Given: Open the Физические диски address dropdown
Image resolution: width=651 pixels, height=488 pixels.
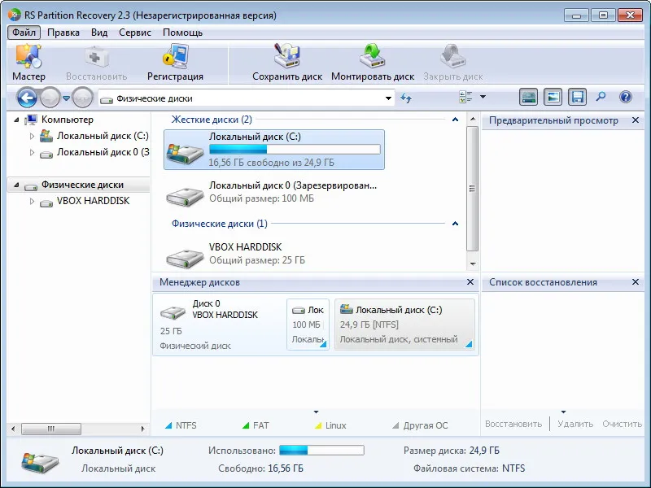Looking at the screenshot, I should point(388,98).
